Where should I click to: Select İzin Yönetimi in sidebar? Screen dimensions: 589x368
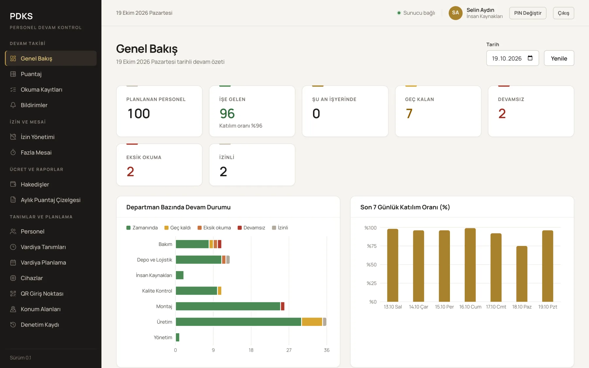pos(51,137)
